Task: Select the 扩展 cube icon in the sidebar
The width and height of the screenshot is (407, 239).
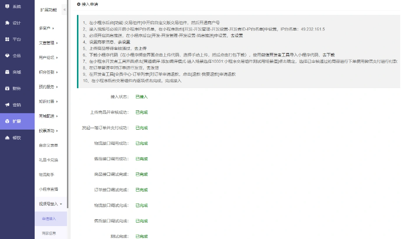Action: (x=7, y=121)
